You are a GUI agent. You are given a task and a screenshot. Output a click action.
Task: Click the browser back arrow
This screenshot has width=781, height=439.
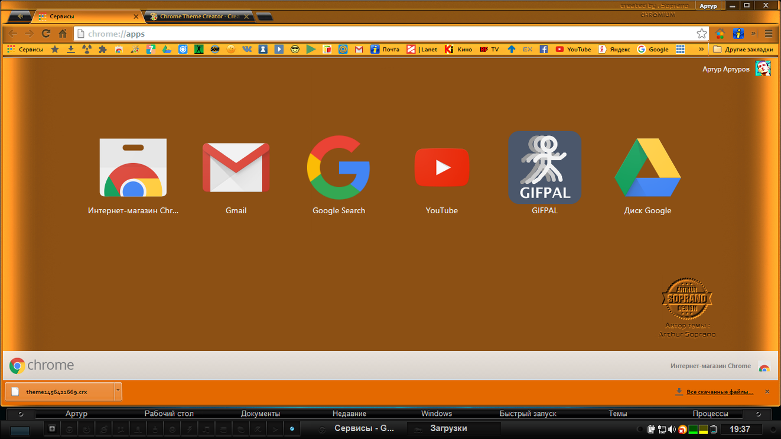pyautogui.click(x=12, y=34)
